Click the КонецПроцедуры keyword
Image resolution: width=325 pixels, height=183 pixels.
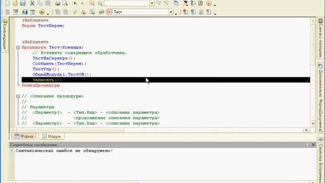41,85
